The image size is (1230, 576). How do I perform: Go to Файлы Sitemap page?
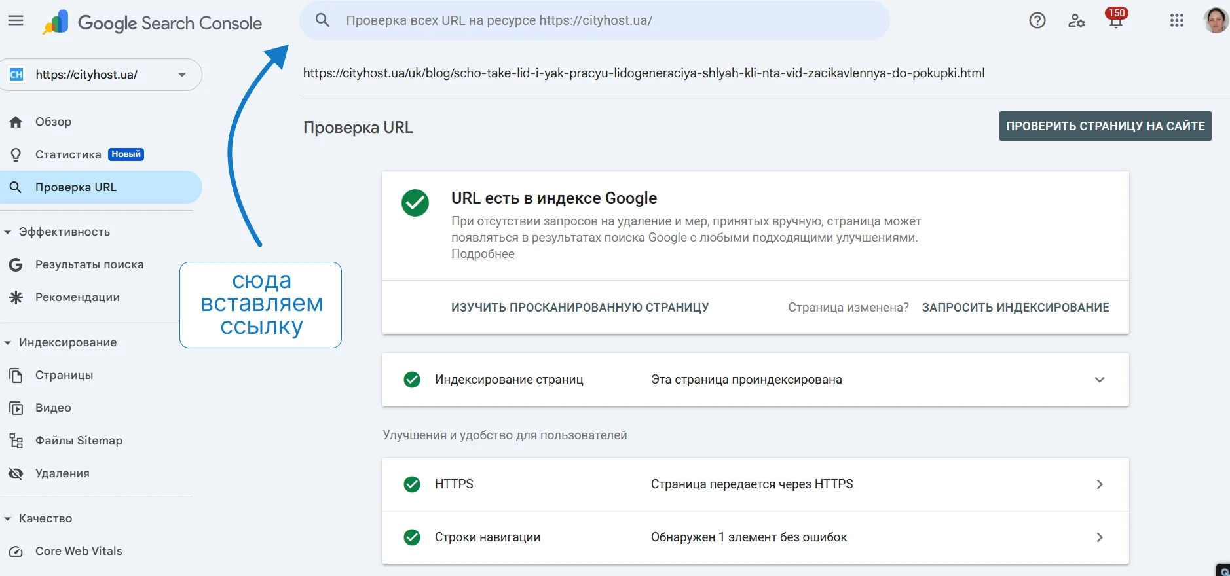[x=79, y=441]
